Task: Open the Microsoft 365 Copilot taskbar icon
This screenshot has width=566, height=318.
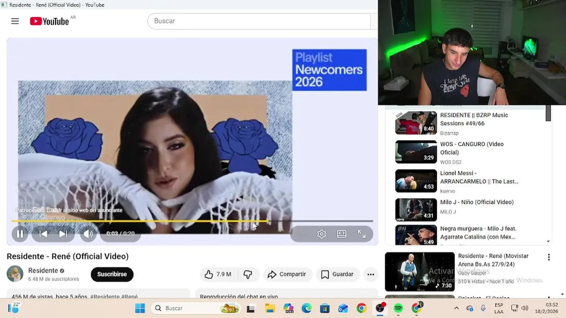Action: [x=288, y=308]
